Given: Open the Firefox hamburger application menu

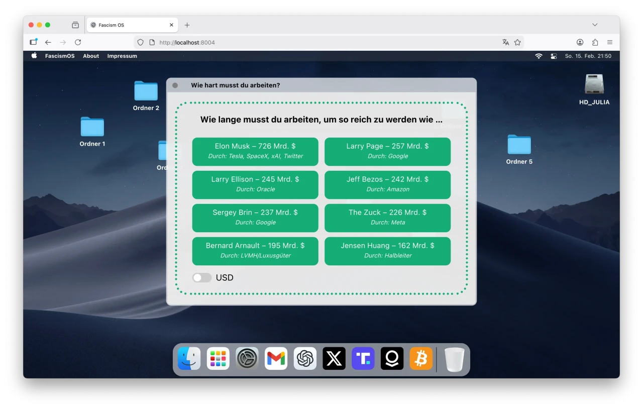Looking at the screenshot, I should [x=610, y=42].
